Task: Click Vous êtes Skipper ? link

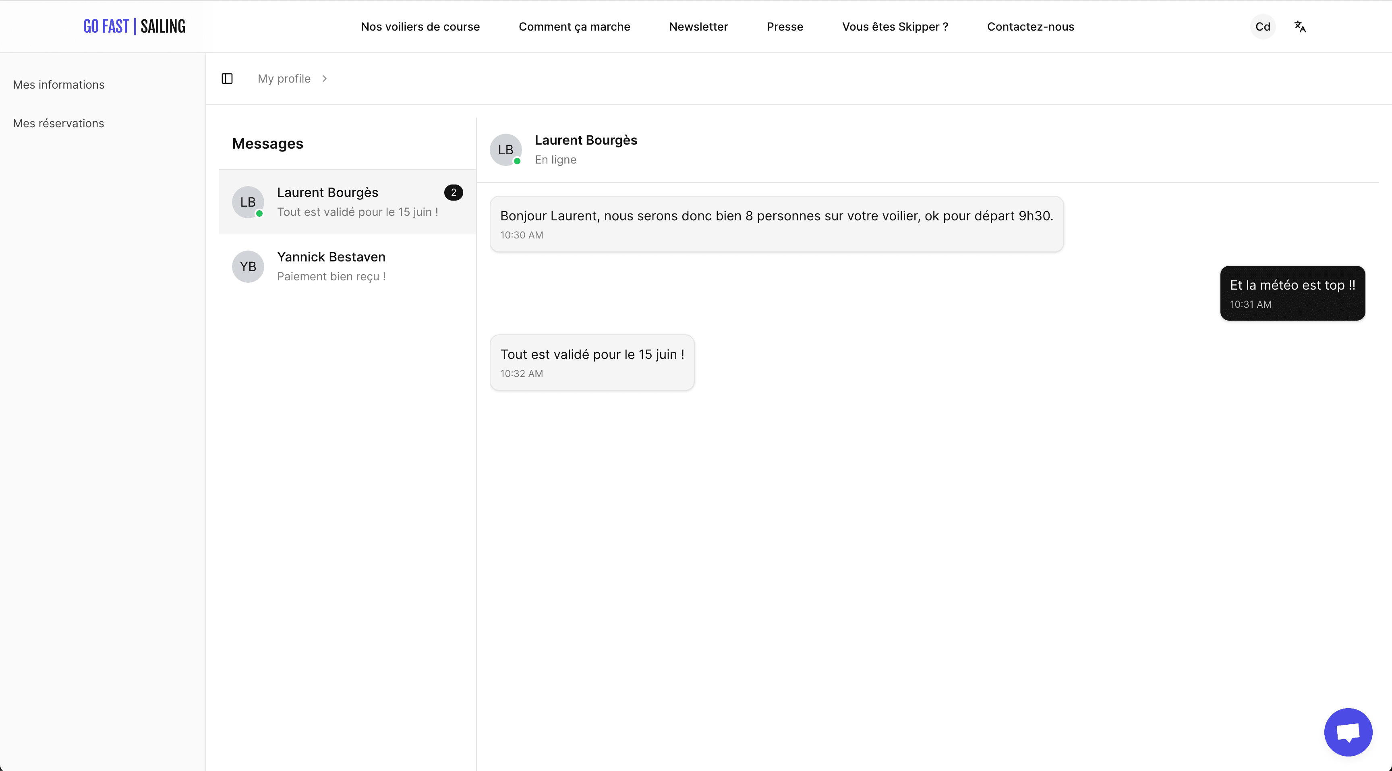Action: click(x=895, y=27)
